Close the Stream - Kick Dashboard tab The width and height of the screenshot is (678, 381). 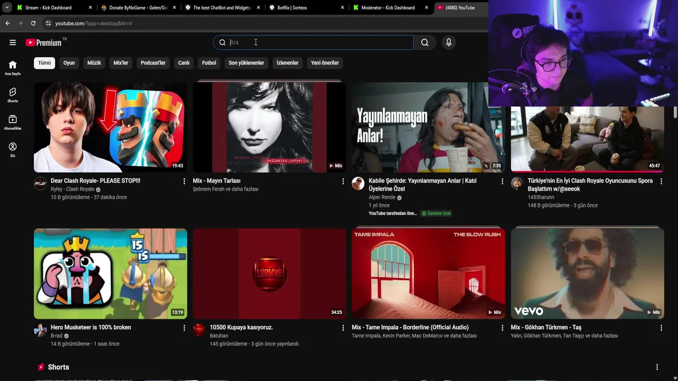[91, 8]
